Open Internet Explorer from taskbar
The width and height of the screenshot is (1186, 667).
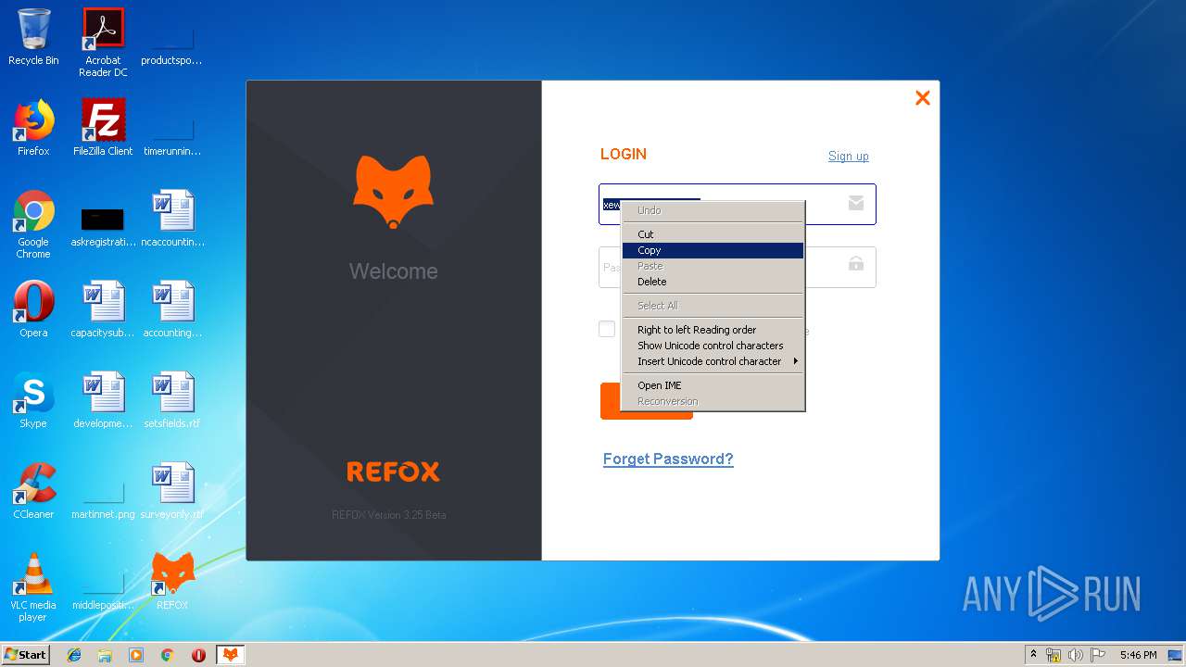coord(74,655)
